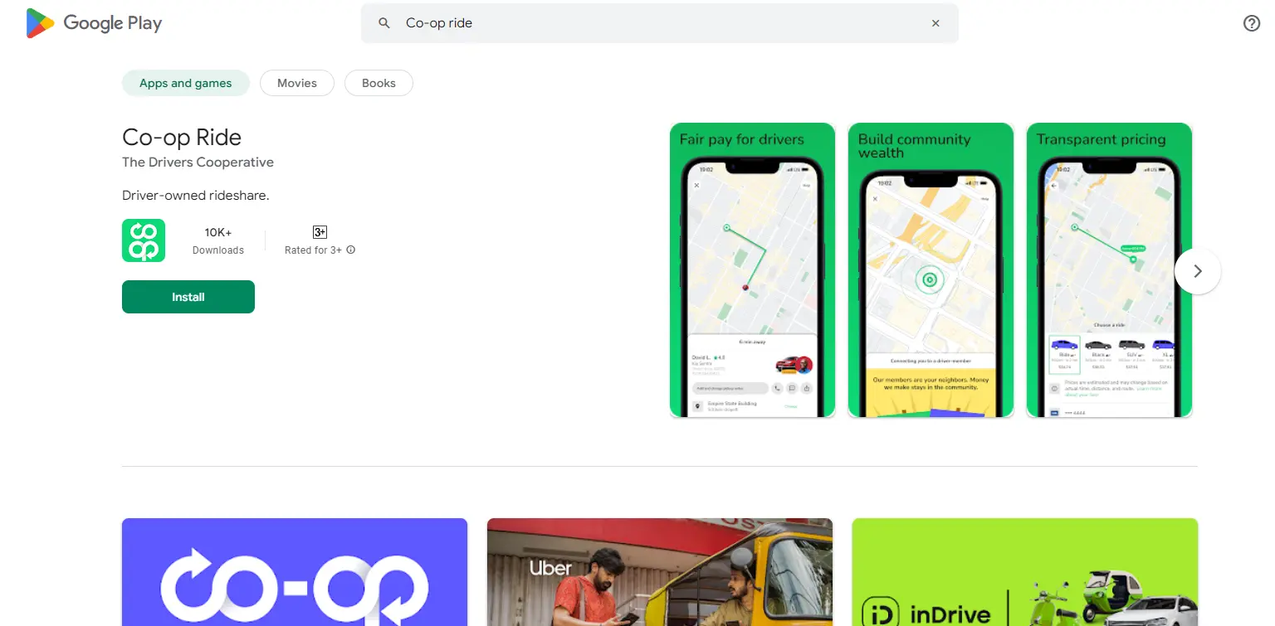Open The Drivers Cooperative developer page
This screenshot has height=626, width=1275.
point(198,162)
